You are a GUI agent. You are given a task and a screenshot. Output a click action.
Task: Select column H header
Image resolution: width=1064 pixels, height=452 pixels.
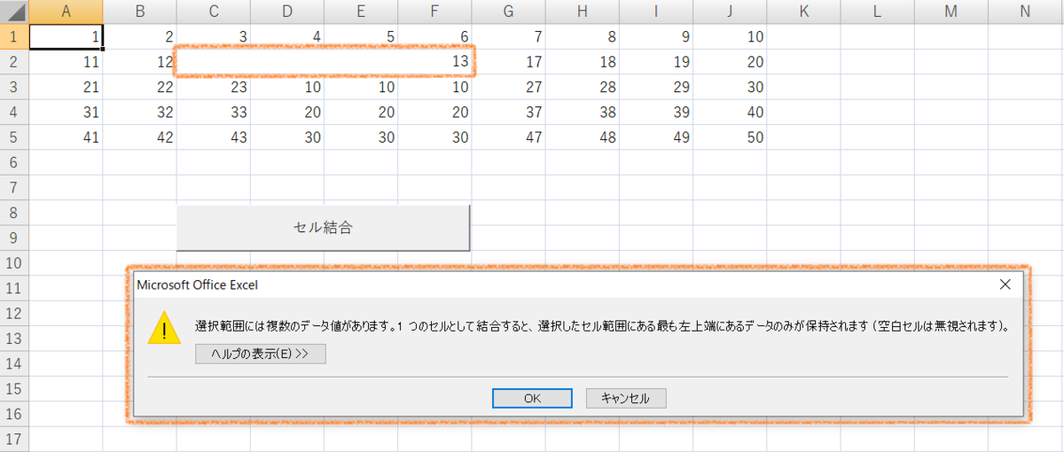(x=582, y=12)
